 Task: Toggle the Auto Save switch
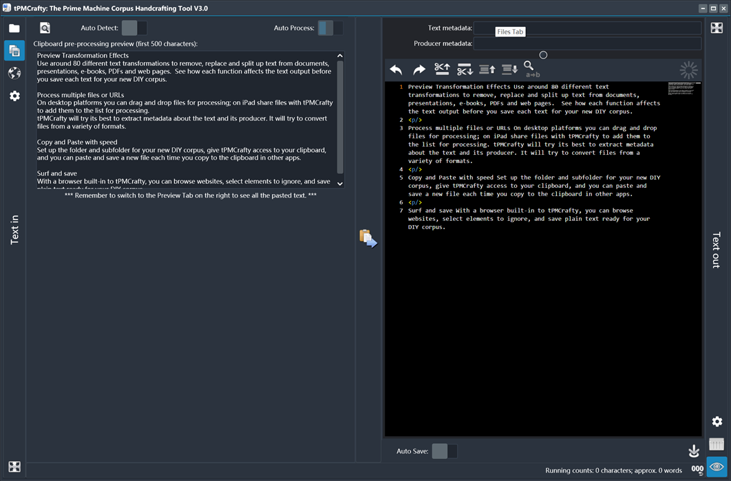pos(445,451)
